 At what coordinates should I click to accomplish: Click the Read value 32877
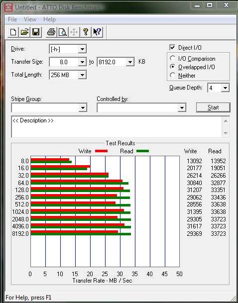point(218,183)
